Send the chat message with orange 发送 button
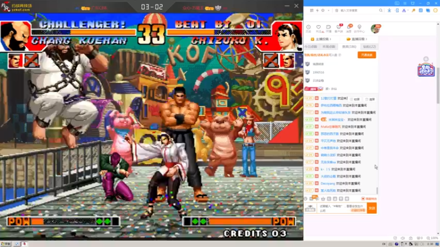Viewport: 440px width, 247px height. click(372, 208)
